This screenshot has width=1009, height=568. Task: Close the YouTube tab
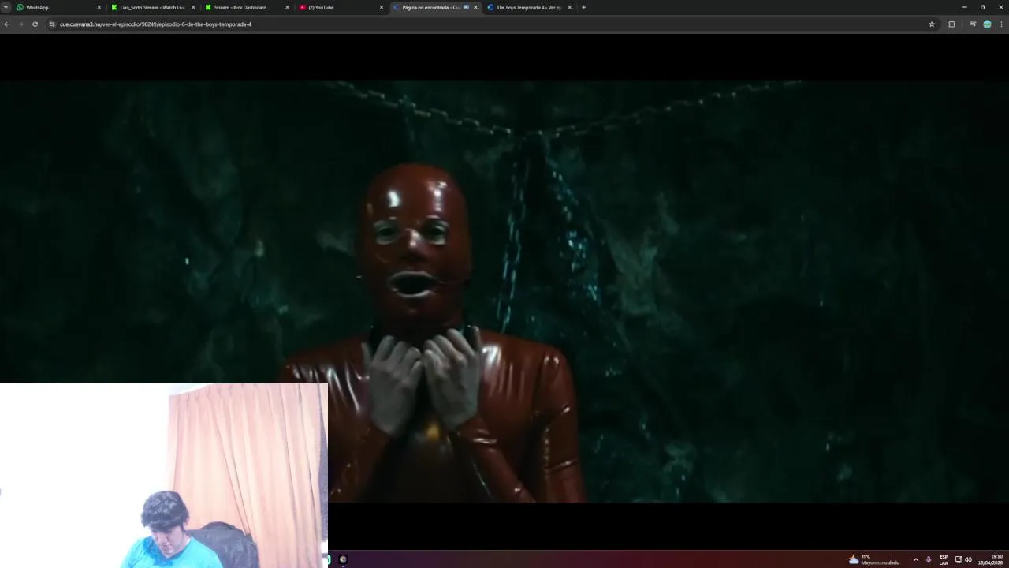click(382, 7)
